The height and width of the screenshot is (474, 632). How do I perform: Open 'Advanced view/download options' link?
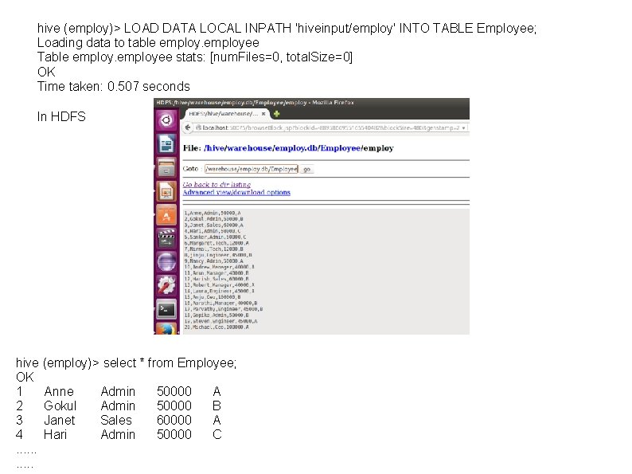(236, 193)
